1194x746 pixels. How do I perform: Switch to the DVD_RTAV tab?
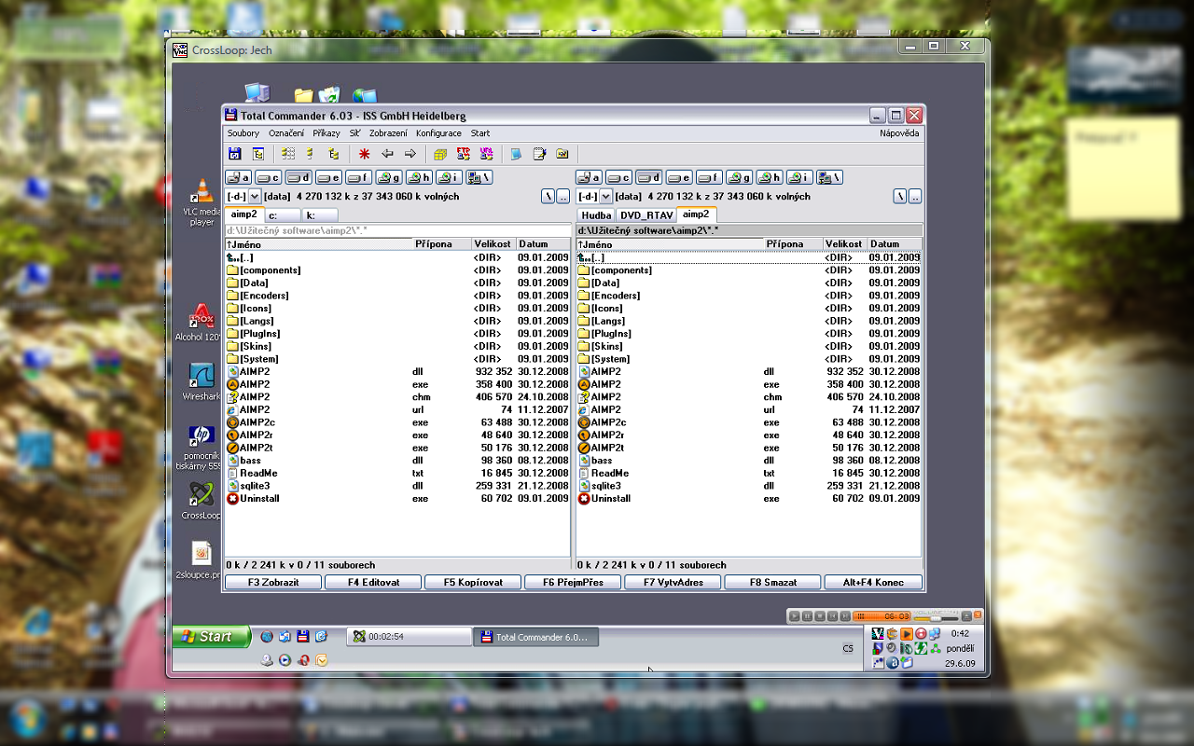[646, 215]
